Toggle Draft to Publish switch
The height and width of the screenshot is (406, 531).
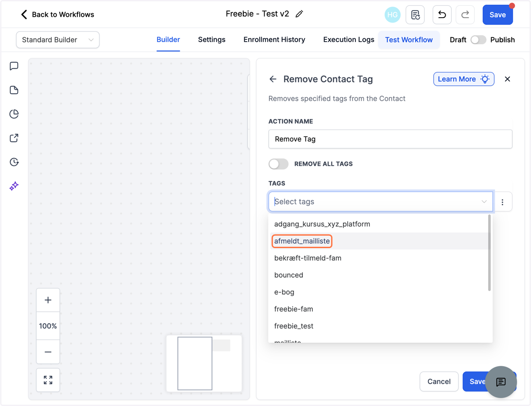coord(478,40)
